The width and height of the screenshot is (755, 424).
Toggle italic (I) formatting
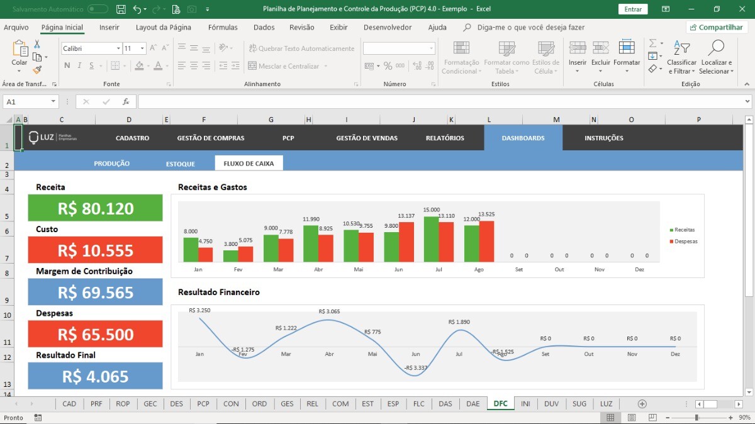79,66
